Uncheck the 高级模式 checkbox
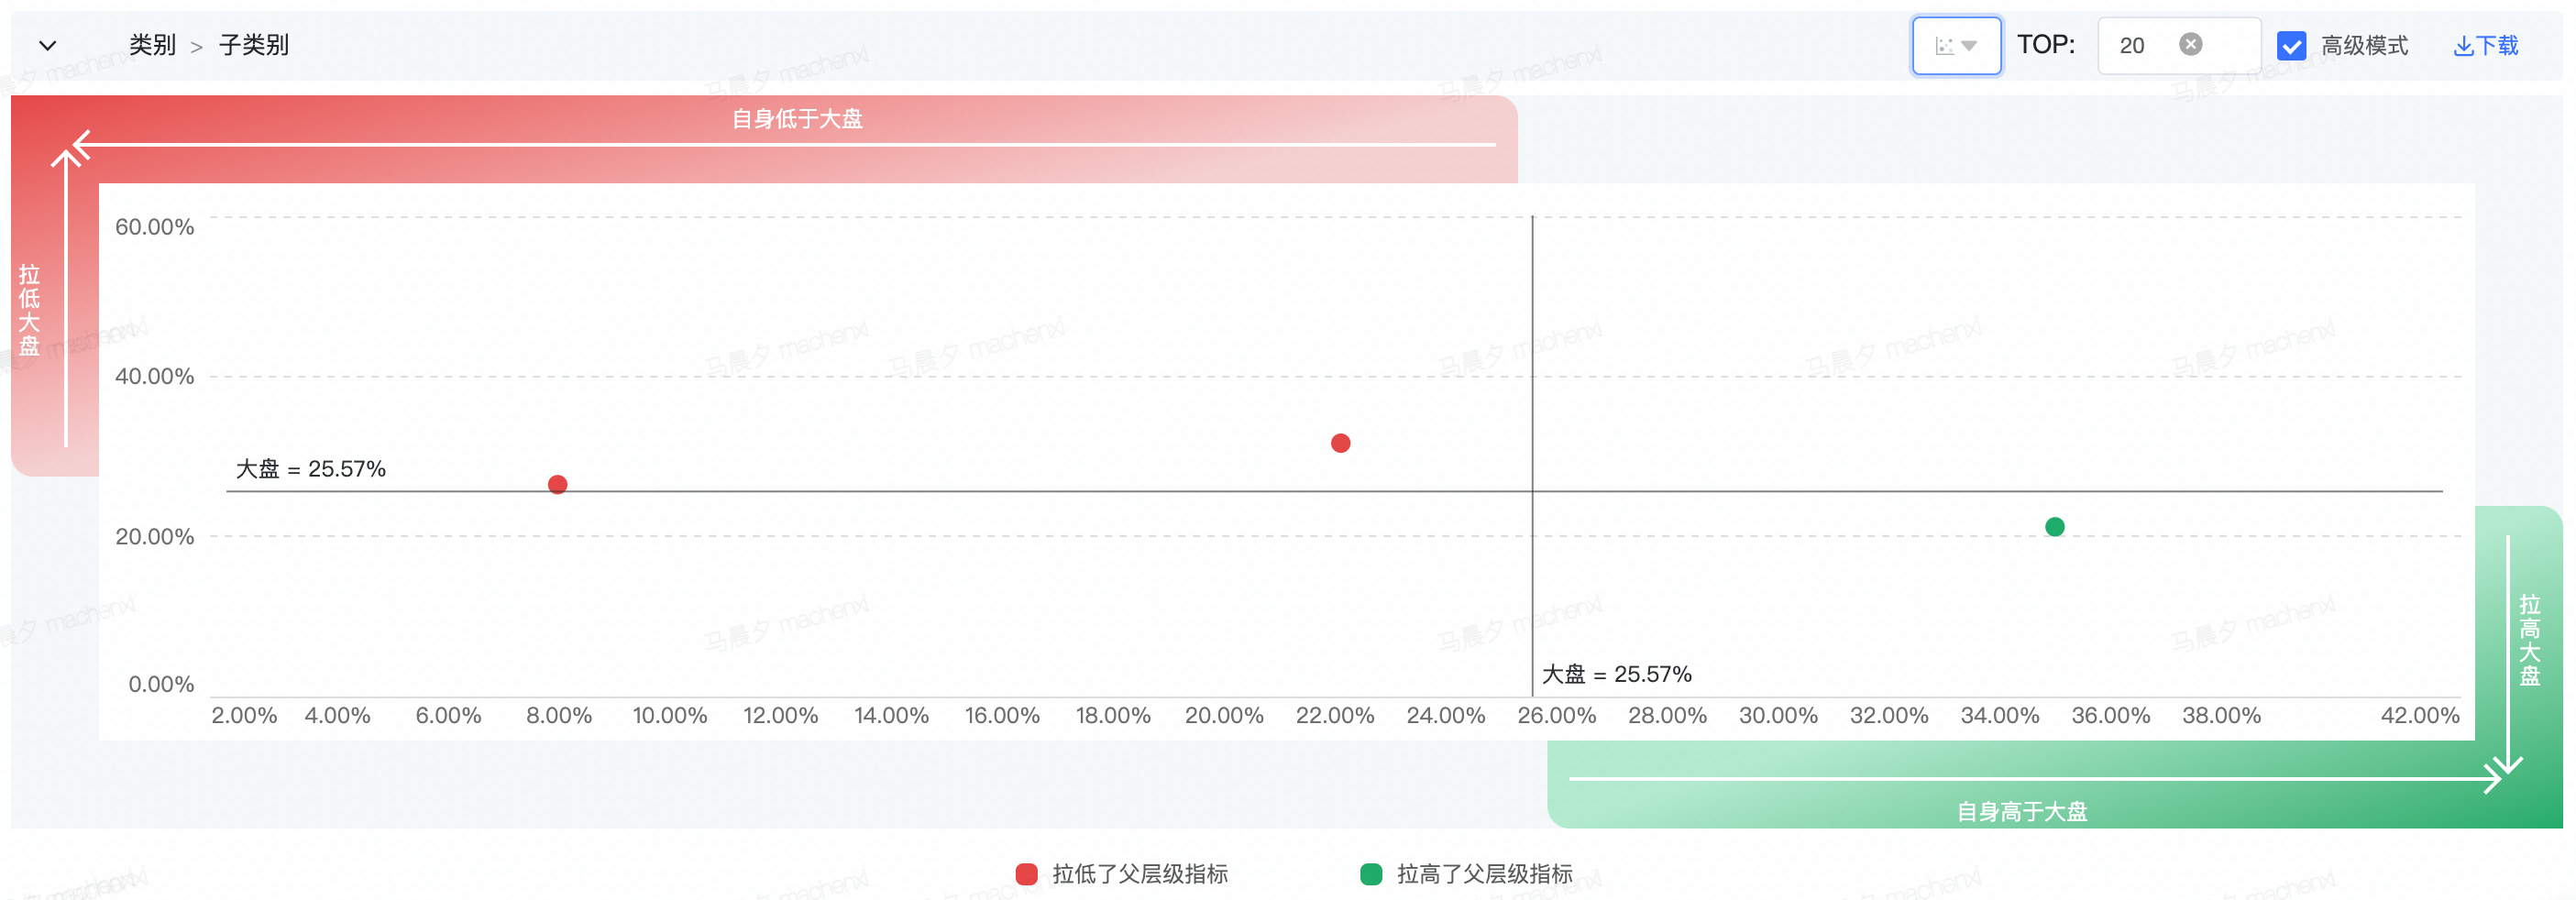 pos(2291,46)
